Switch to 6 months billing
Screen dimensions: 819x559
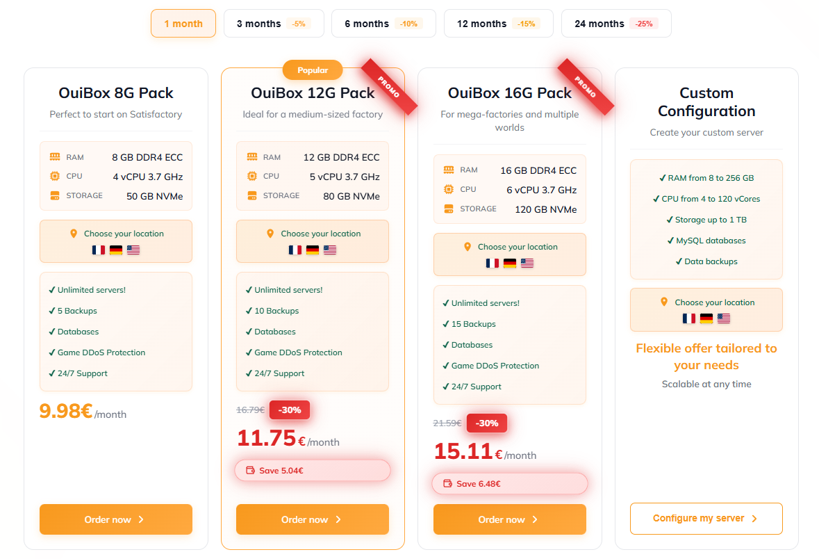[383, 24]
